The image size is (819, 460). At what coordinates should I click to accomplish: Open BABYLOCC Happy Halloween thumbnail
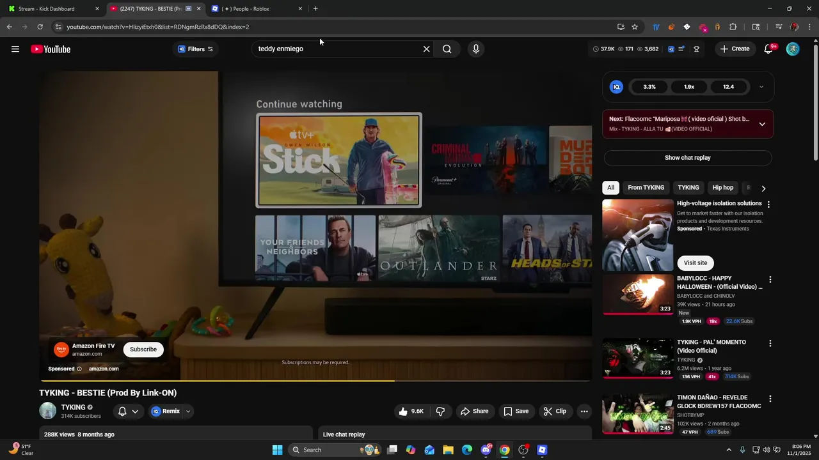point(638,295)
